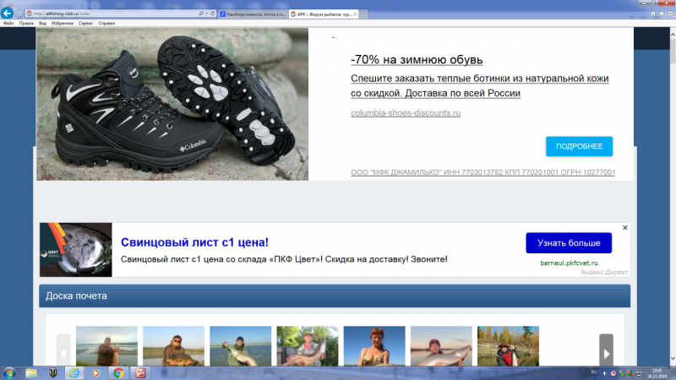Screen dimensions: 676x380
Task: Open Google Chrome from the taskbar
Action: (x=118, y=373)
